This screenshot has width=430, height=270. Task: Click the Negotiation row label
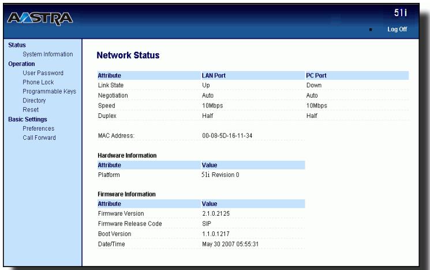pyautogui.click(x=113, y=95)
